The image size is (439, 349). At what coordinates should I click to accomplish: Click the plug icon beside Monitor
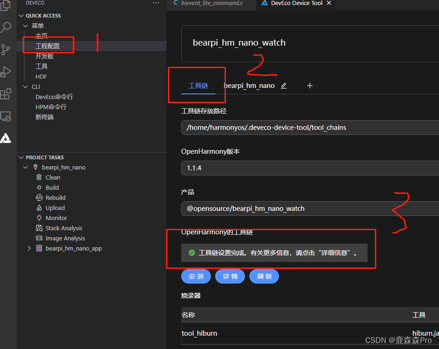39,218
